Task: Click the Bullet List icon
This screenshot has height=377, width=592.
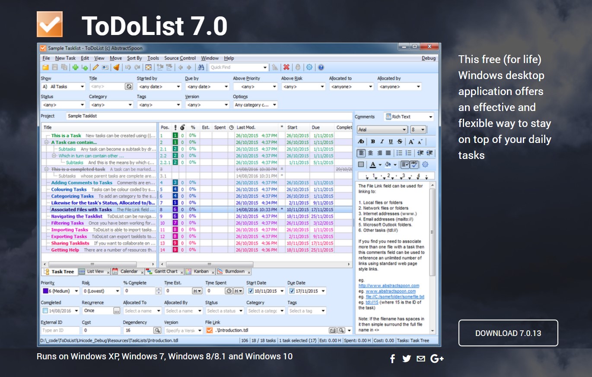Action: pyautogui.click(x=399, y=153)
